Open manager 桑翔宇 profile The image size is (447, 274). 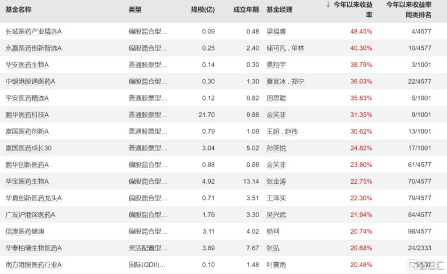click(276, 64)
